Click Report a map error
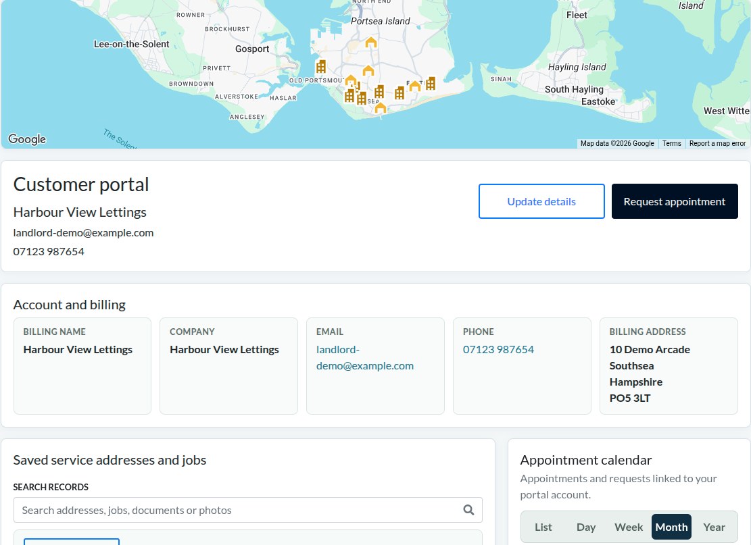This screenshot has width=751, height=545. pyautogui.click(x=717, y=144)
